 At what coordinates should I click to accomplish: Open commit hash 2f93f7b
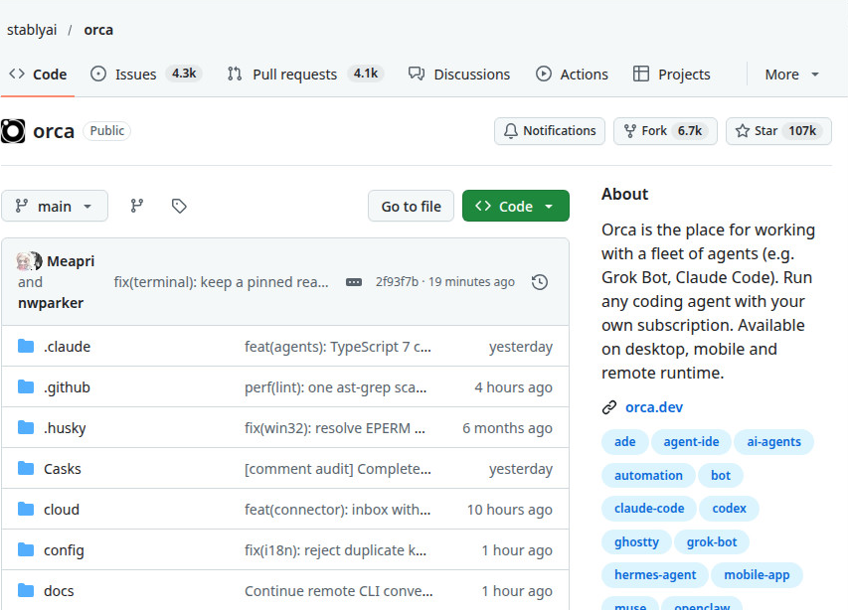[397, 282]
